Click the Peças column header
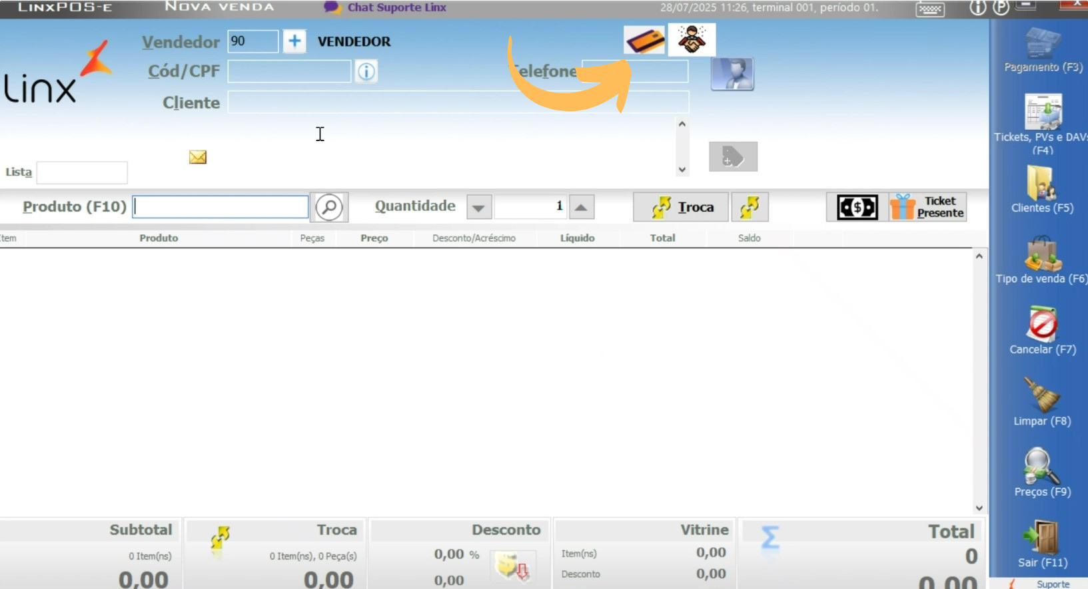Viewport: 1088px width, 589px height. click(x=312, y=238)
